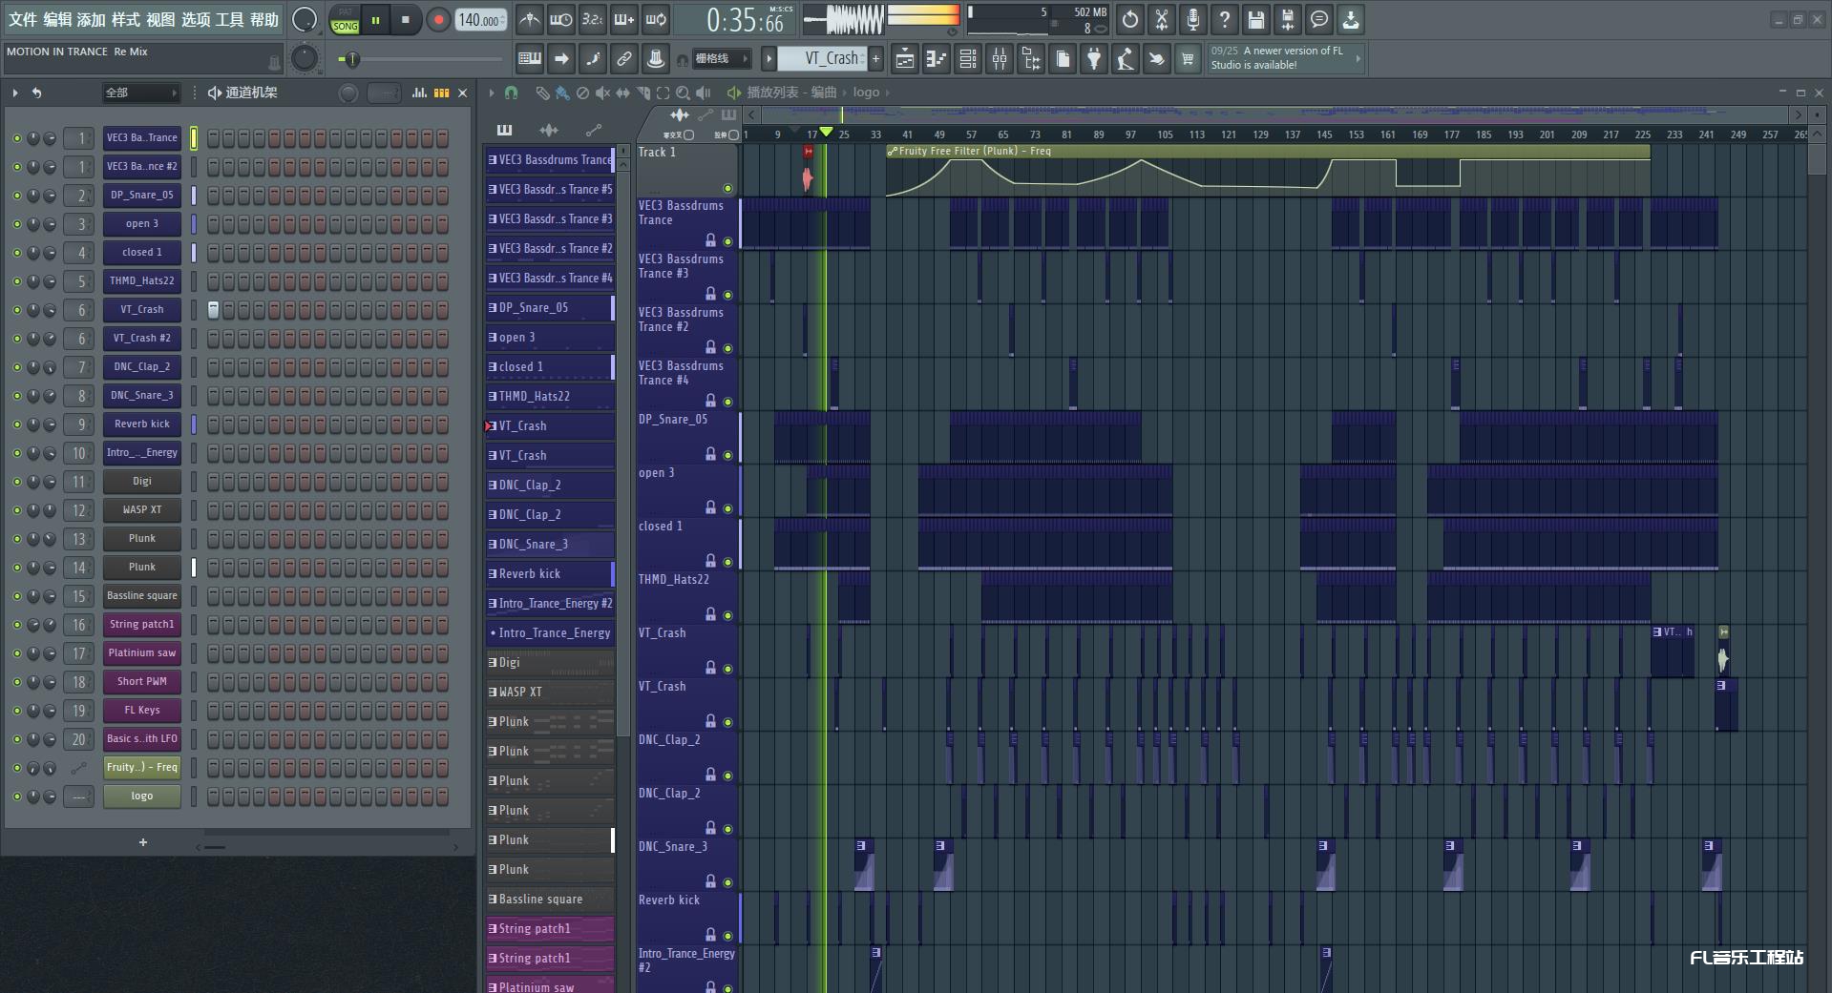Mute the WASP XT channel green light
The image size is (1832, 993).
pos(16,510)
